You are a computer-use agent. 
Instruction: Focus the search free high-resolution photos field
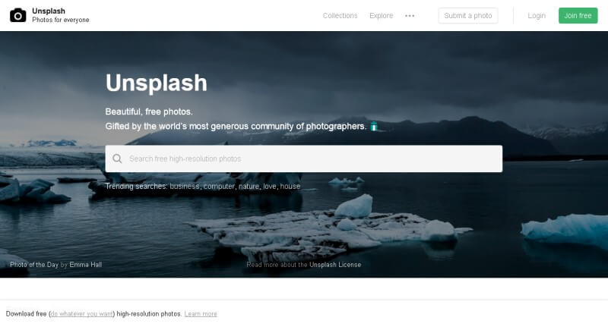[303, 159]
